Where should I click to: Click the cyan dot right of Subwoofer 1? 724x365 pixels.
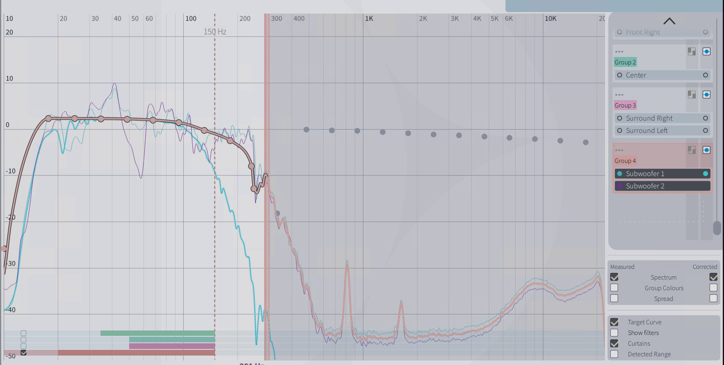(x=705, y=174)
